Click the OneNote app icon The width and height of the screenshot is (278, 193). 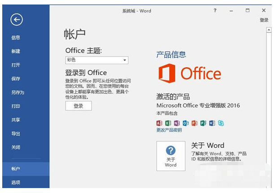(x=177, y=123)
